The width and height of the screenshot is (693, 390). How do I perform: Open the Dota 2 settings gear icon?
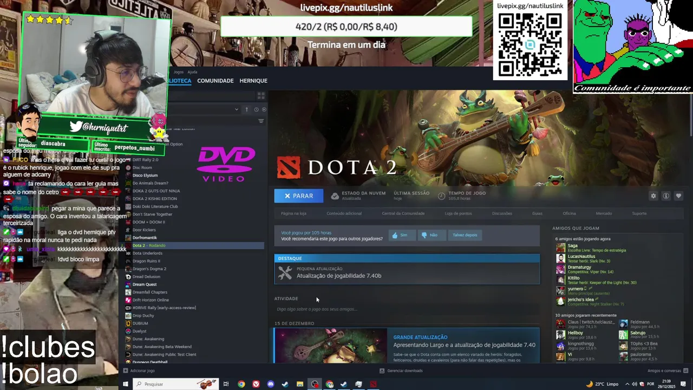click(x=653, y=196)
